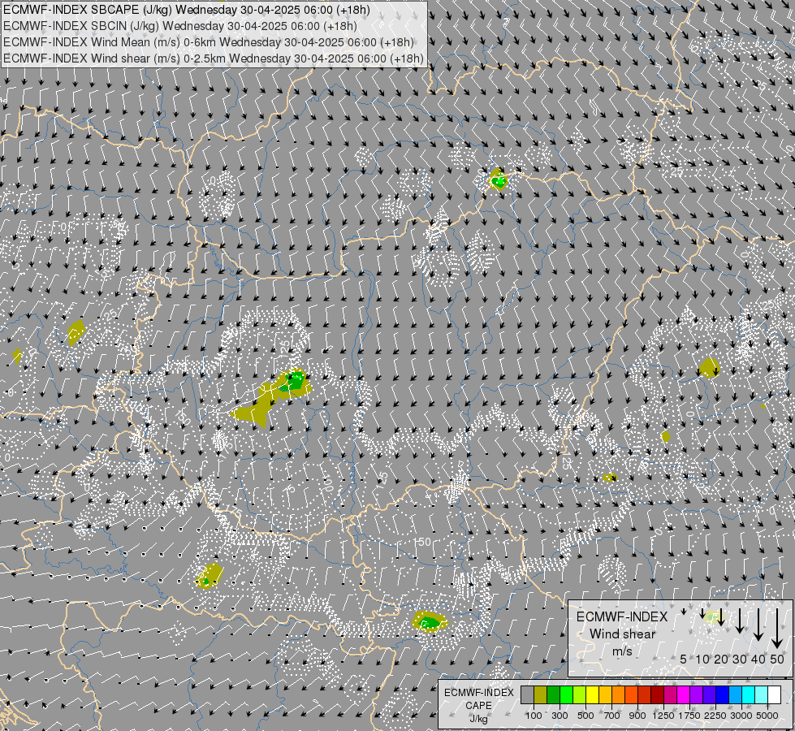This screenshot has width=795, height=731.
Task: Select the pure blue CAPE legend swatch
Action: 723,695
